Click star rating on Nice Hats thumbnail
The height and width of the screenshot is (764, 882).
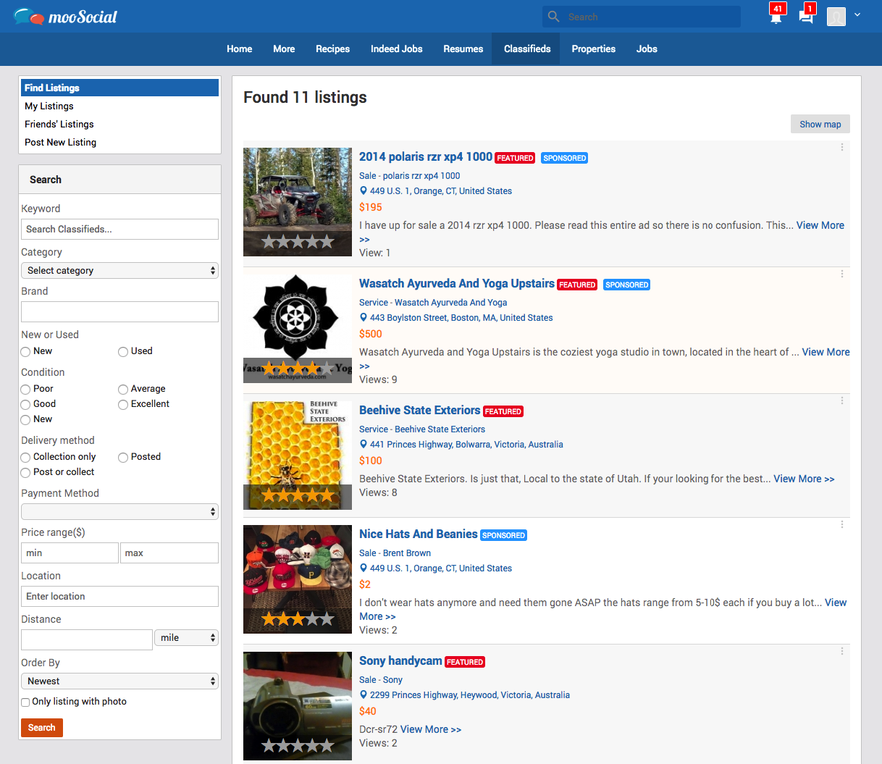(x=298, y=619)
